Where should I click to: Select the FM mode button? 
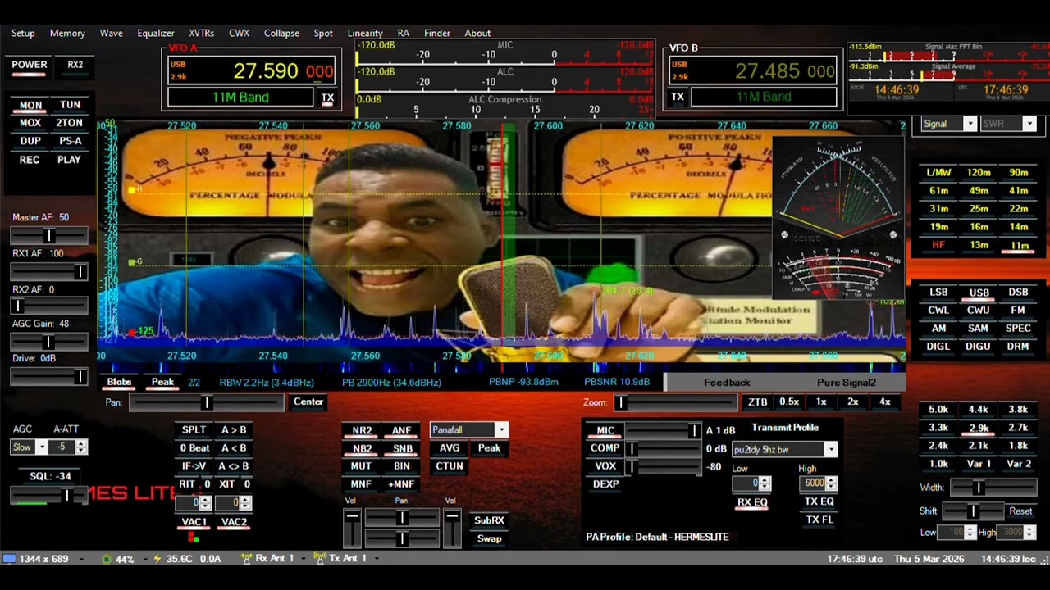1018,311
